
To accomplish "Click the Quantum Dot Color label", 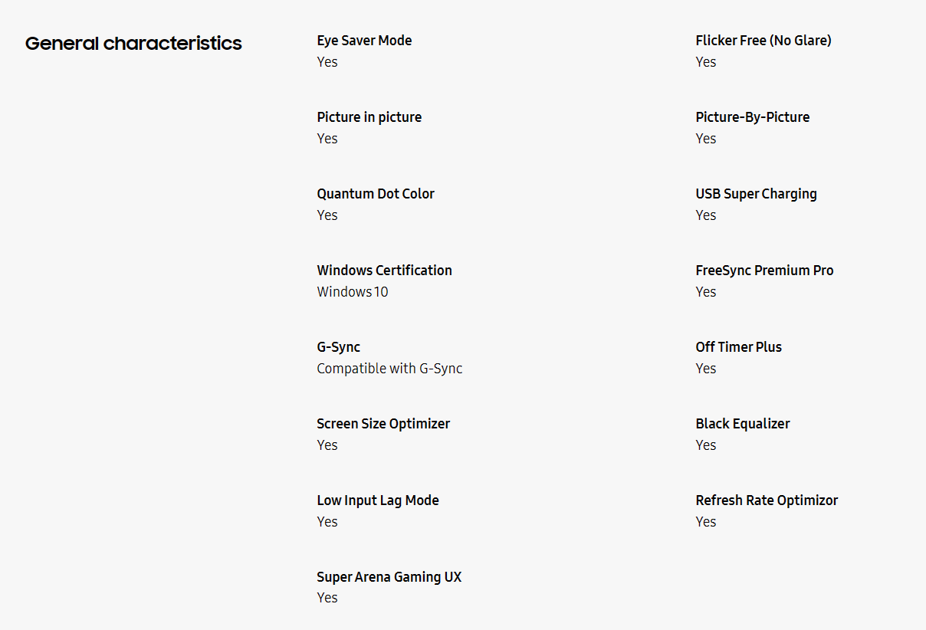I will point(375,194).
